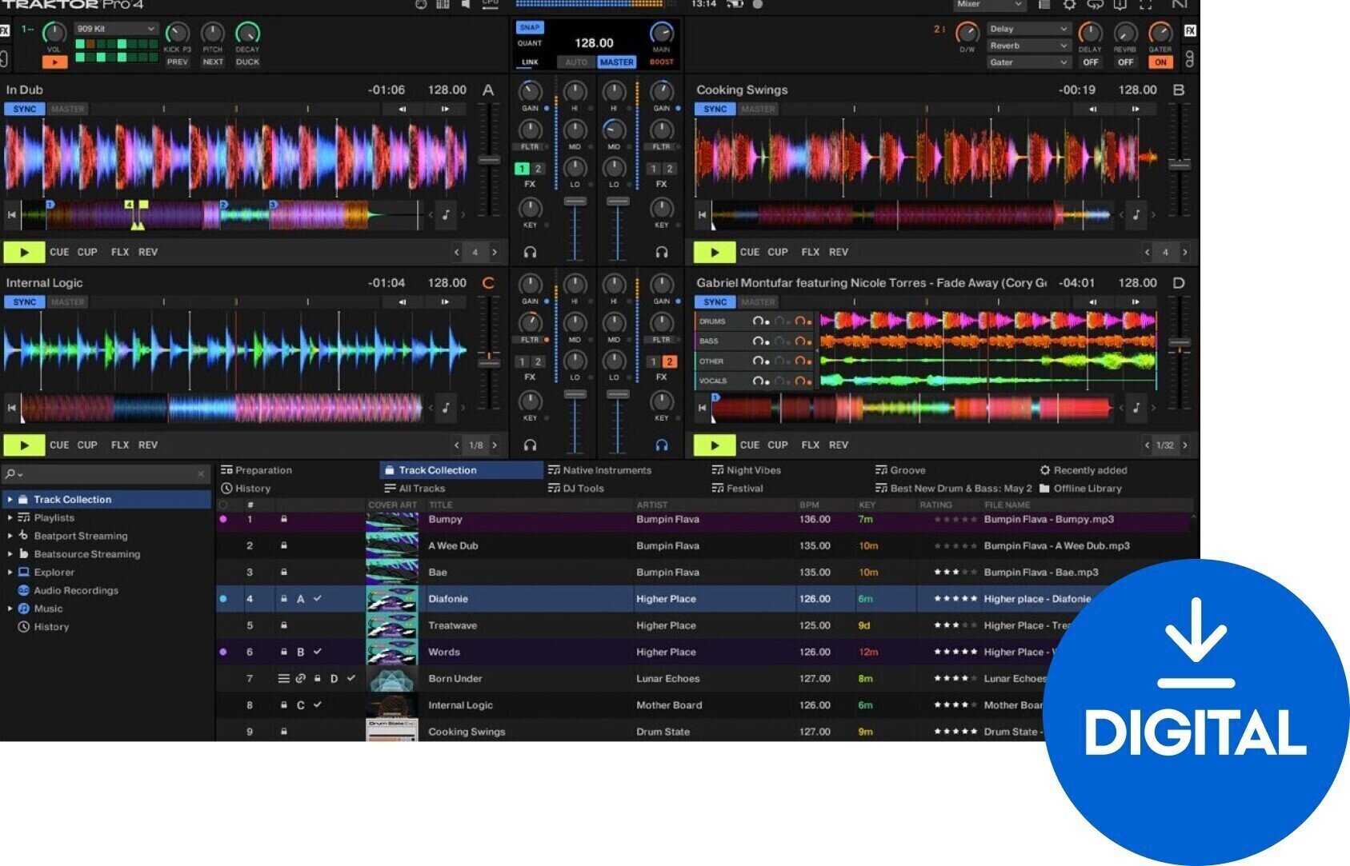Viewport: 1350px width, 866px height.
Task: Select the track Diafonie in the track list
Action: pyautogui.click(x=448, y=598)
